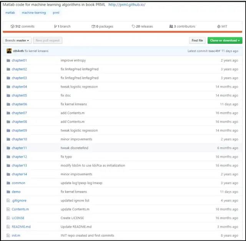The image size is (246, 241).
Task: Select the matlab topic tag
Action: click(x=10, y=13)
